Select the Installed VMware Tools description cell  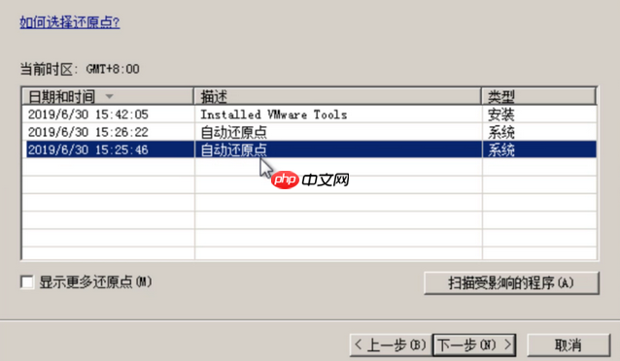tap(274, 115)
